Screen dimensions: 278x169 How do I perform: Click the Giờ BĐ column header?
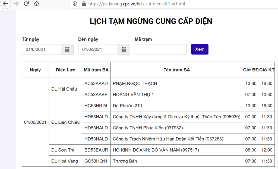[x=251, y=70]
